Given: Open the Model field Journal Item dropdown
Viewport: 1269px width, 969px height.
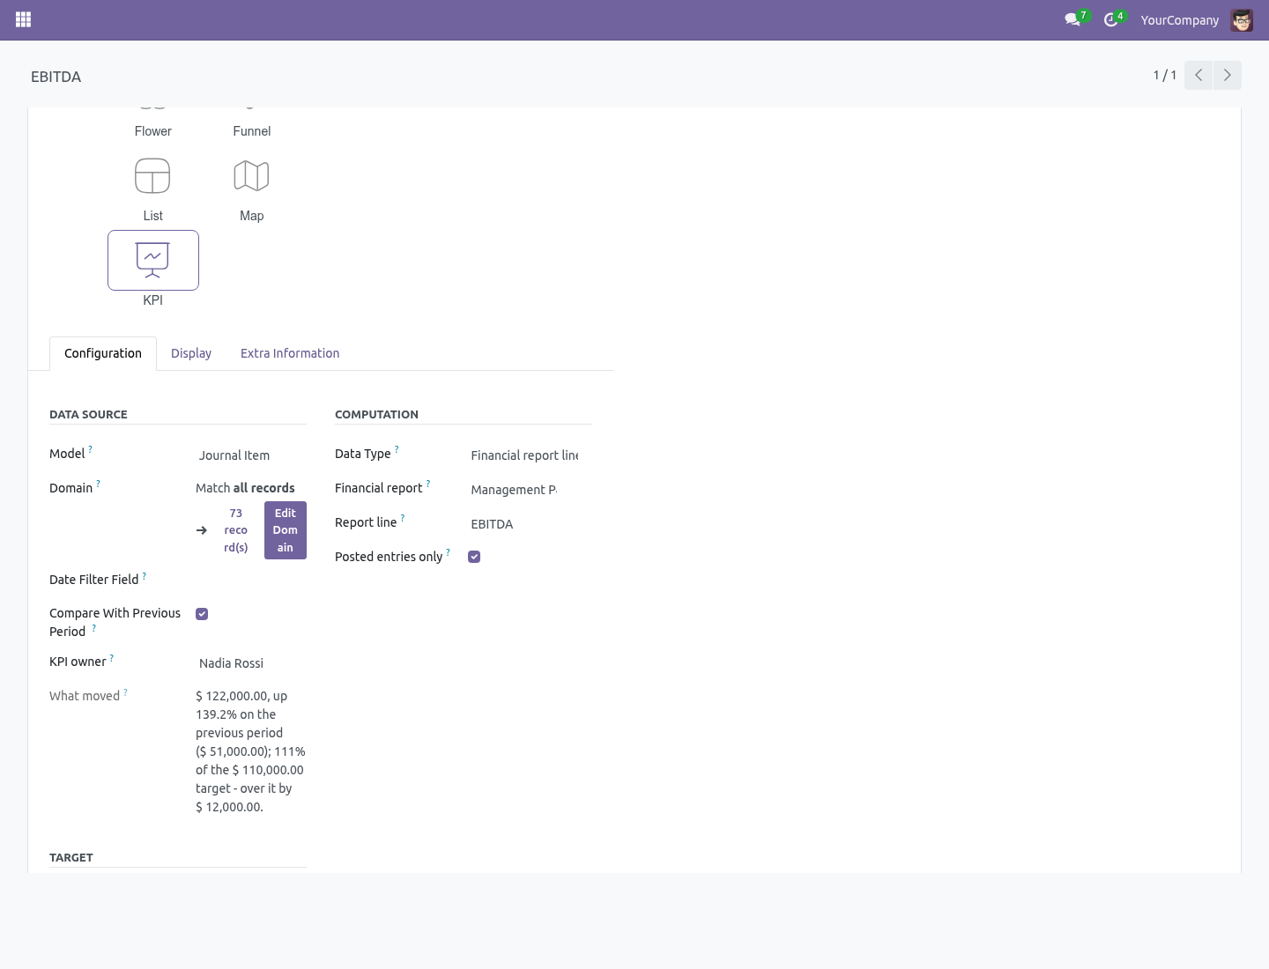Looking at the screenshot, I should (251, 455).
